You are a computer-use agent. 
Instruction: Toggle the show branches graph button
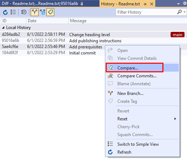[35, 12]
